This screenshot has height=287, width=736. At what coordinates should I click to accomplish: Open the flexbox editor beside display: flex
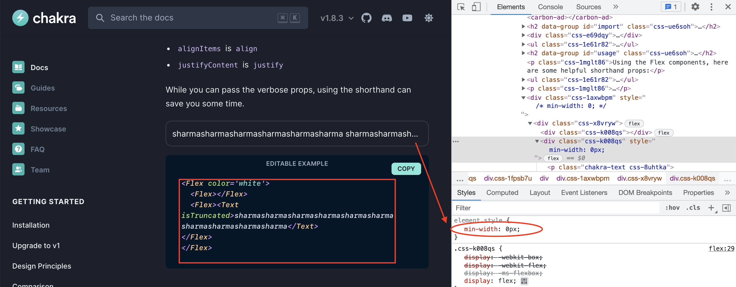click(524, 281)
